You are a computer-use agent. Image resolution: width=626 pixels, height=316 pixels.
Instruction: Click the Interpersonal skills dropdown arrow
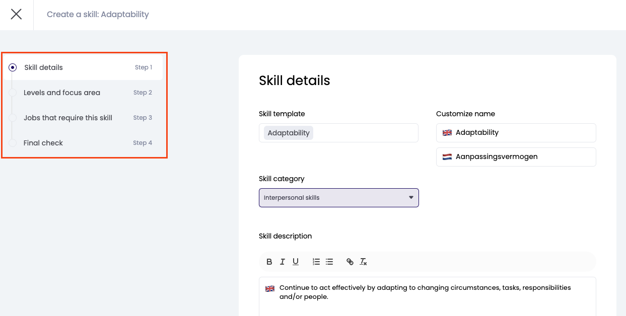tap(411, 198)
